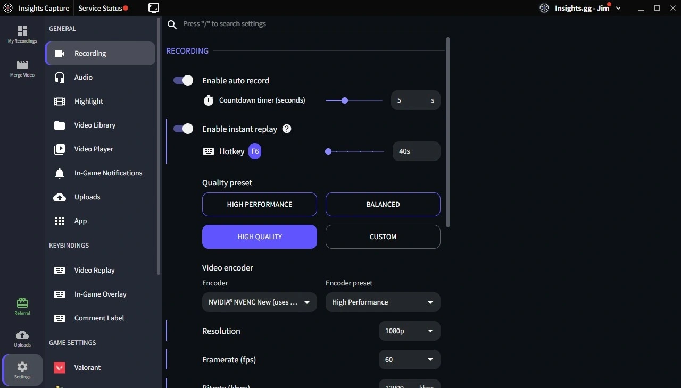This screenshot has height=388, width=681.
Task: Select the Balanced quality preset
Action: (x=383, y=205)
